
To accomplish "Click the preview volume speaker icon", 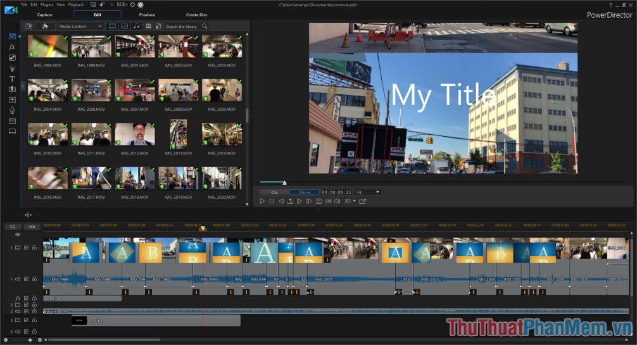I will [337, 201].
